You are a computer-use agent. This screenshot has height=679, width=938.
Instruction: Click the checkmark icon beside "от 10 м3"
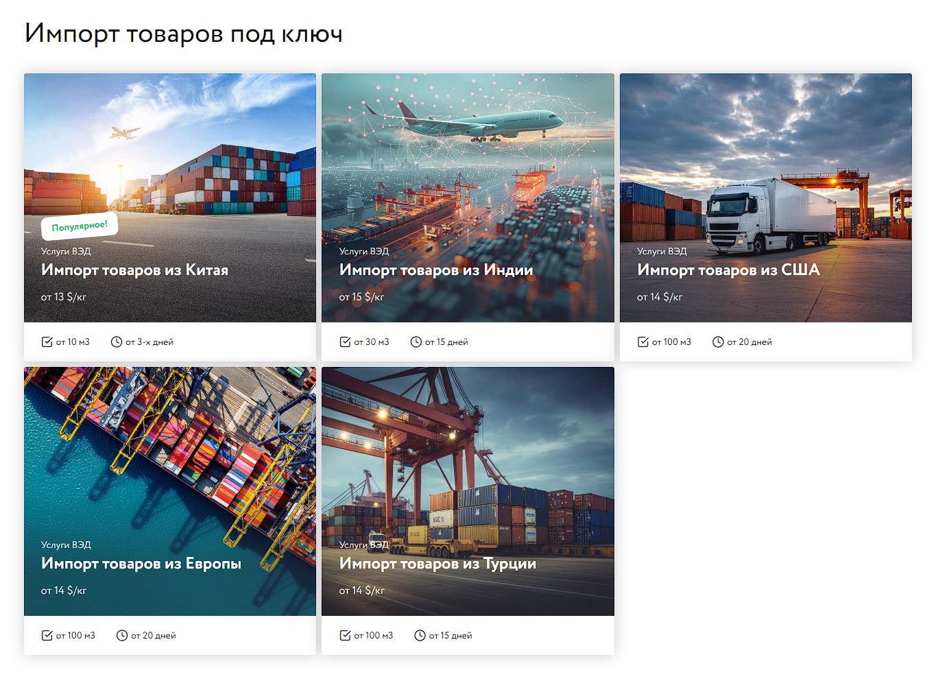tap(47, 342)
